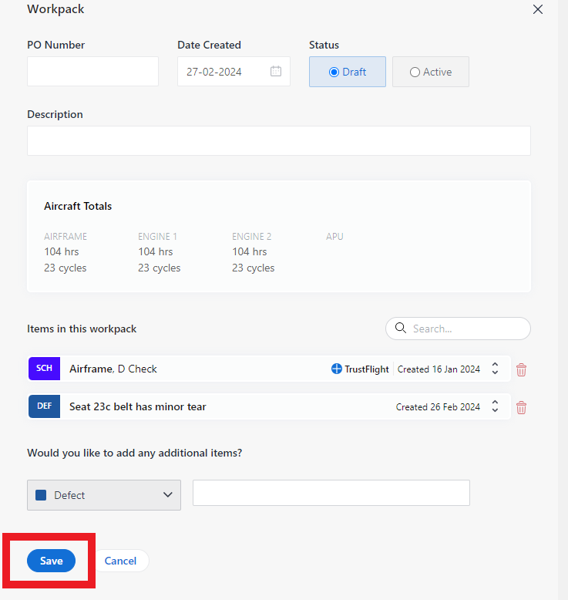Select the Active status radio button
The width and height of the screenshot is (568, 600).
(415, 72)
